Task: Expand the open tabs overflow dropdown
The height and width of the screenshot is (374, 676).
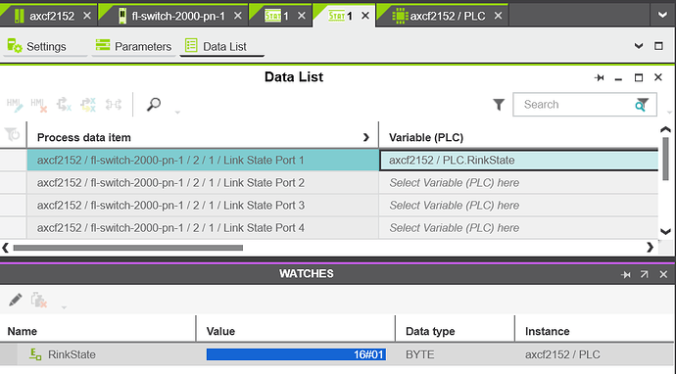Action: click(662, 16)
